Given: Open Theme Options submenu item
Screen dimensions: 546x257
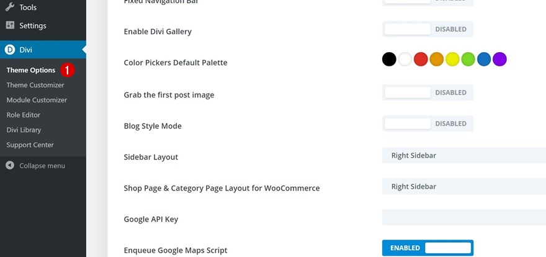Looking at the screenshot, I should (31, 70).
